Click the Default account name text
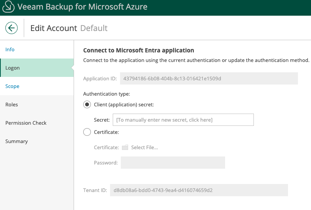 point(94,28)
